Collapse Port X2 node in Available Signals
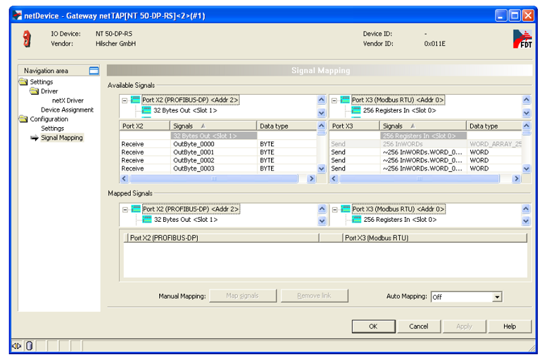The width and height of the screenshot is (542, 361). point(125,101)
